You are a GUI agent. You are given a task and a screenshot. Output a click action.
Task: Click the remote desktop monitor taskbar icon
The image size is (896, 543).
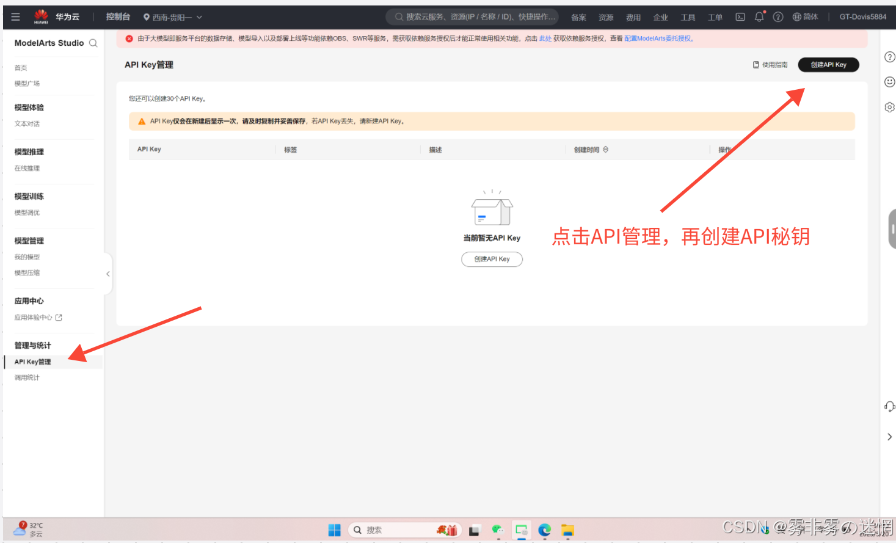pos(522,530)
